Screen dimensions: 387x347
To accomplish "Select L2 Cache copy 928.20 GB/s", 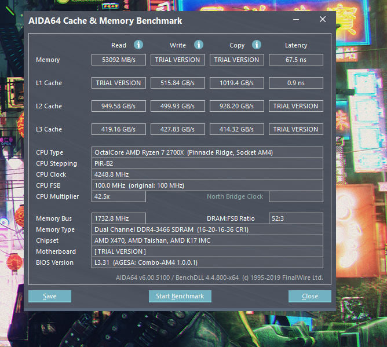I will click(237, 106).
